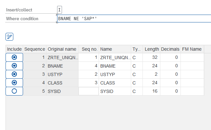211x130 pixels.
Task: Select the Seq no. cell for BNAME
Action: click(x=88, y=66)
